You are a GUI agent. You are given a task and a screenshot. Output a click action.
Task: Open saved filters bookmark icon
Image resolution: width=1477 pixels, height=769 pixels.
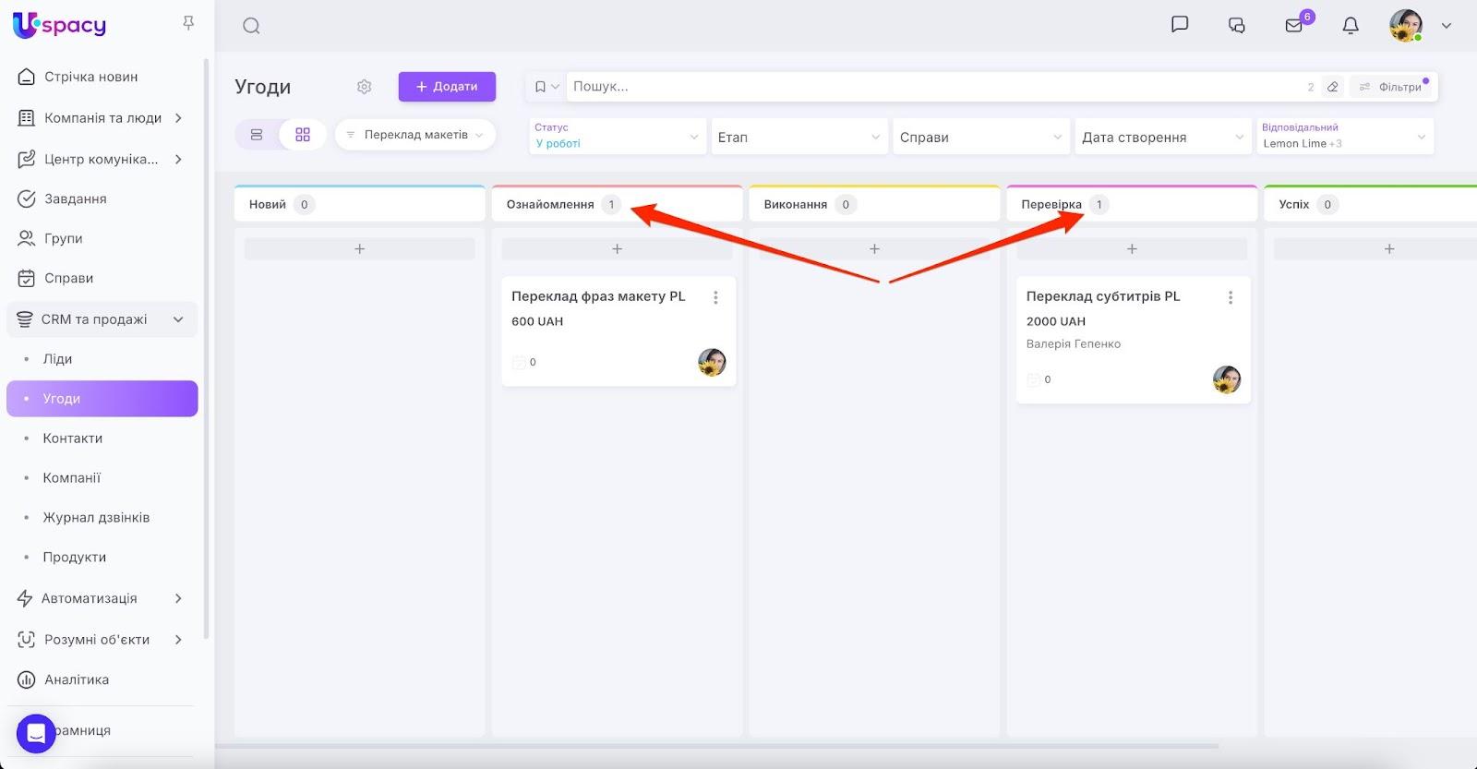541,87
